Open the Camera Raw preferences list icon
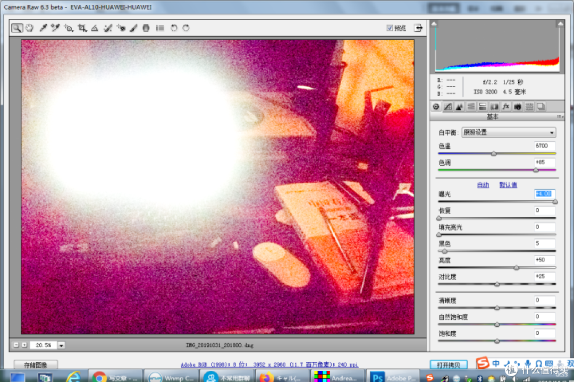This screenshot has height=382, width=574. coord(160,28)
